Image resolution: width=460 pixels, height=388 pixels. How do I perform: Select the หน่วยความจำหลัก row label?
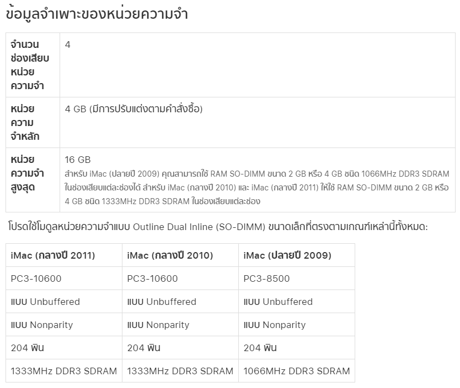click(x=25, y=122)
